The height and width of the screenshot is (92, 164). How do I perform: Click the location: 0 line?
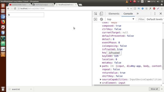109,59
